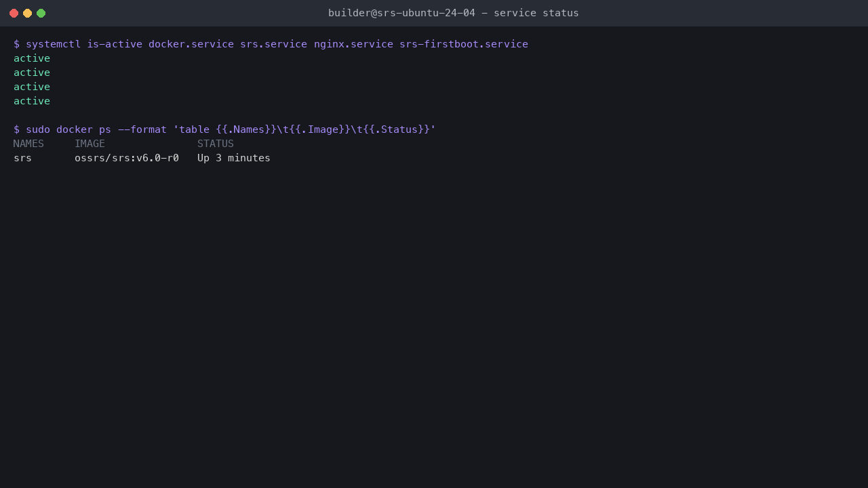Click the yellow minimize window button
The width and height of the screenshot is (868, 488).
[27, 13]
